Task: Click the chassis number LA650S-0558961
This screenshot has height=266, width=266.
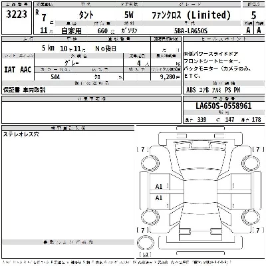Action: click(x=223, y=106)
